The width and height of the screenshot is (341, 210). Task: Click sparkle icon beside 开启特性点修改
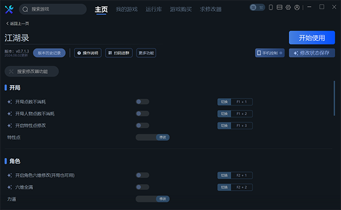(x=10, y=125)
